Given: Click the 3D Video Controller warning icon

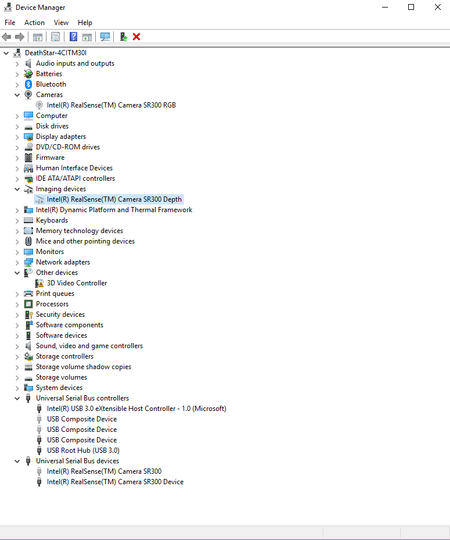Looking at the screenshot, I should point(39,283).
